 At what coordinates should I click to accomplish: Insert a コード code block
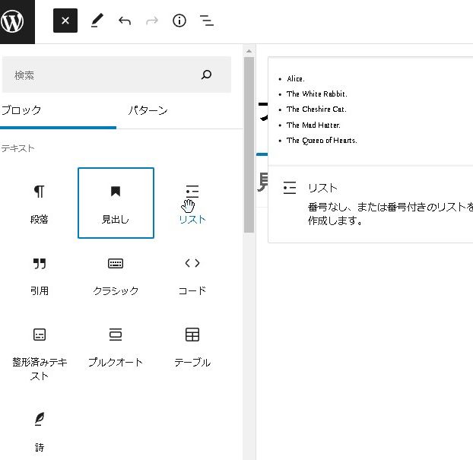(x=192, y=274)
